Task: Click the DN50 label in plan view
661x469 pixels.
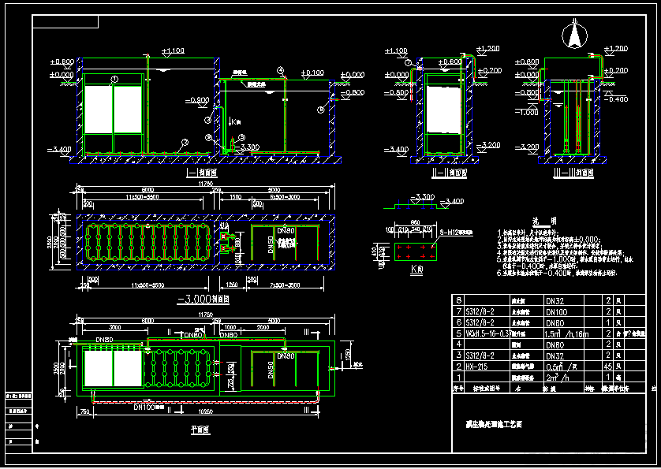Action: (x=271, y=370)
